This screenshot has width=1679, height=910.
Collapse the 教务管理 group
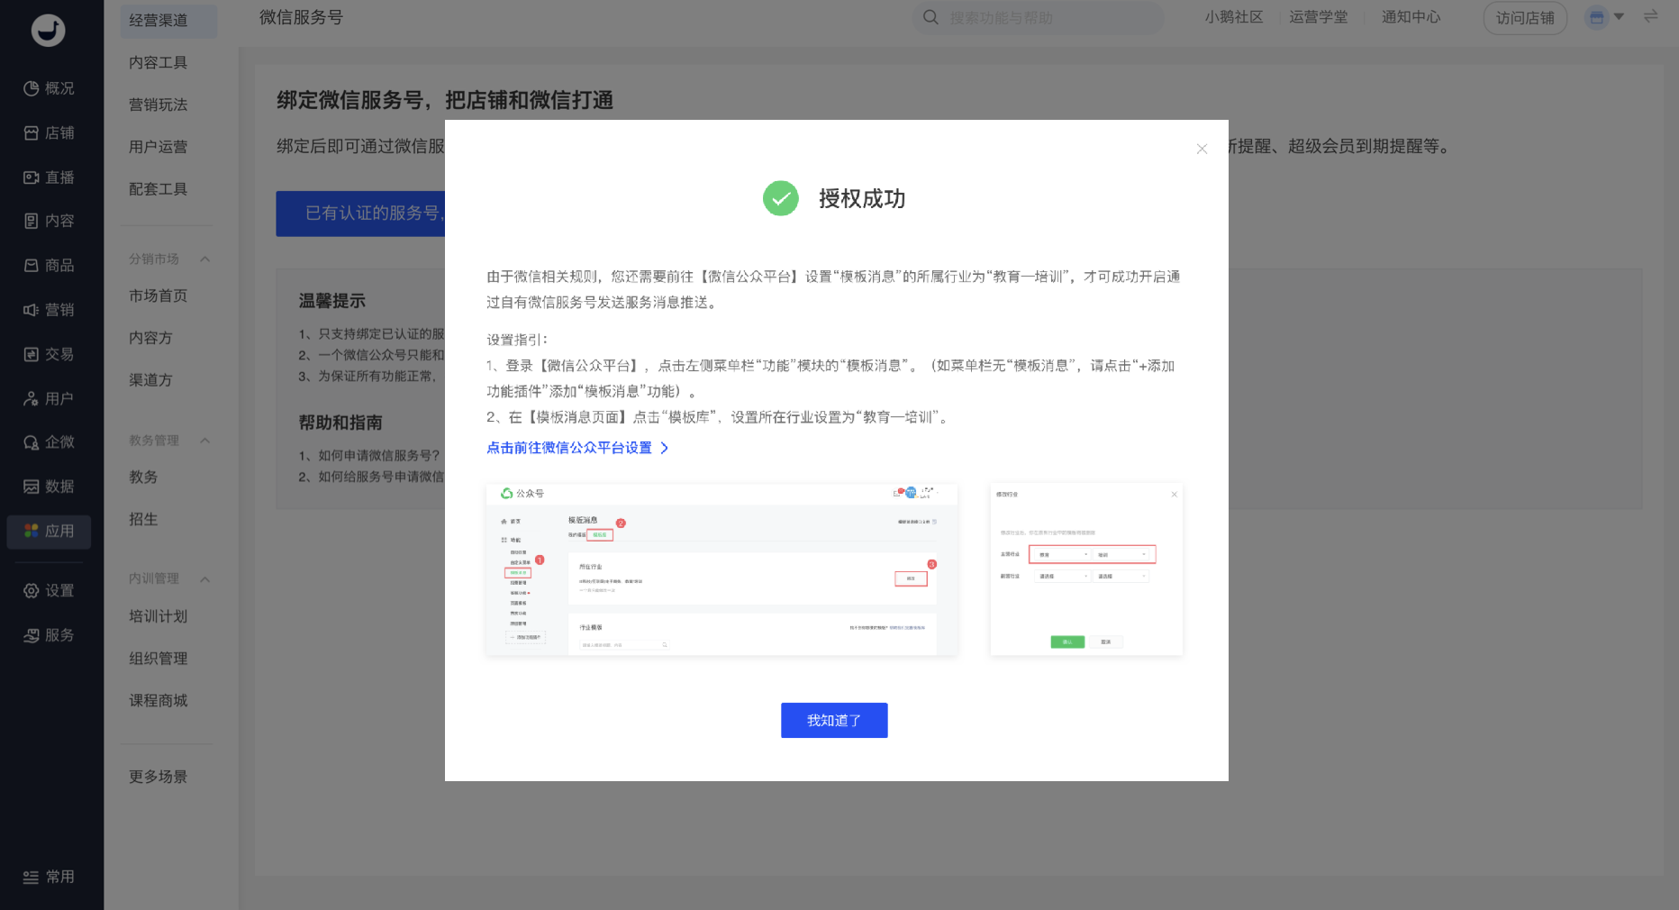pyautogui.click(x=204, y=441)
